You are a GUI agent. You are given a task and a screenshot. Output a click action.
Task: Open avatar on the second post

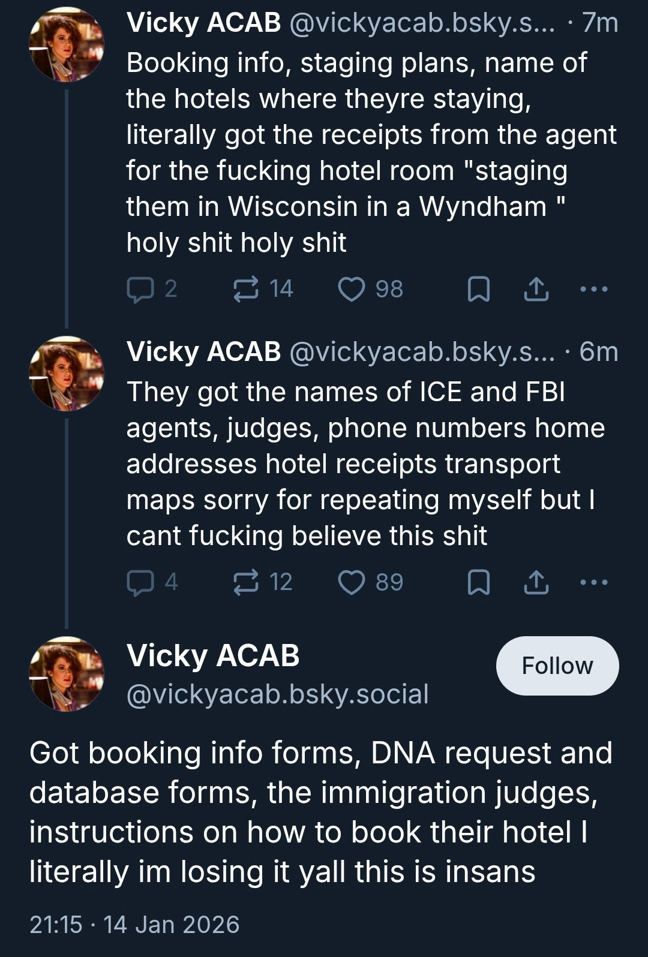point(67,374)
